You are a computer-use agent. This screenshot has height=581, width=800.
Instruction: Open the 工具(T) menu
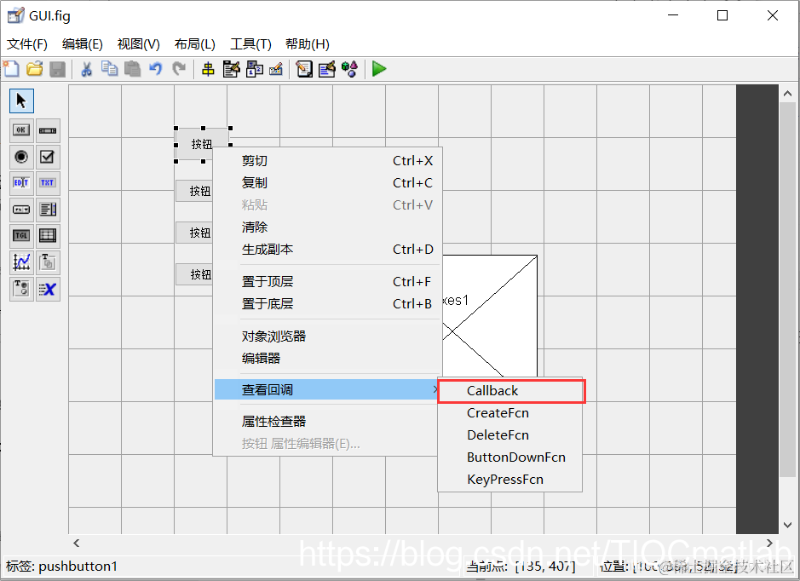click(249, 43)
